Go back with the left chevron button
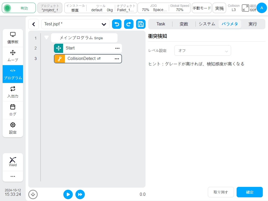268x201 pixels. point(34,24)
